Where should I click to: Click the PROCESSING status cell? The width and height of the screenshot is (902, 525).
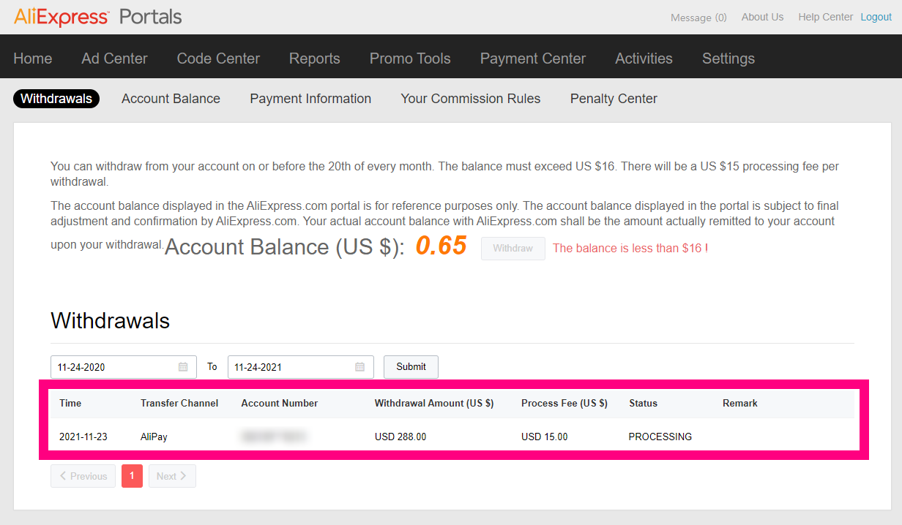tap(660, 437)
